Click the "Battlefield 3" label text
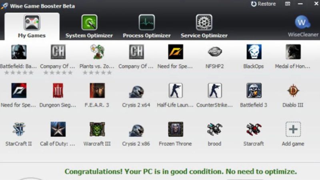Viewport: 320px width, 180px height. coord(254,105)
